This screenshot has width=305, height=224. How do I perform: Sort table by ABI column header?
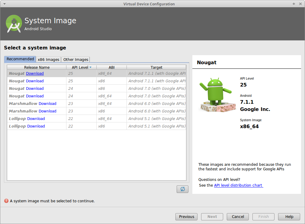click(x=111, y=68)
